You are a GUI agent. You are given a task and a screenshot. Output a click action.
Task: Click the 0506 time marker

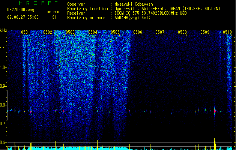point(138,32)
